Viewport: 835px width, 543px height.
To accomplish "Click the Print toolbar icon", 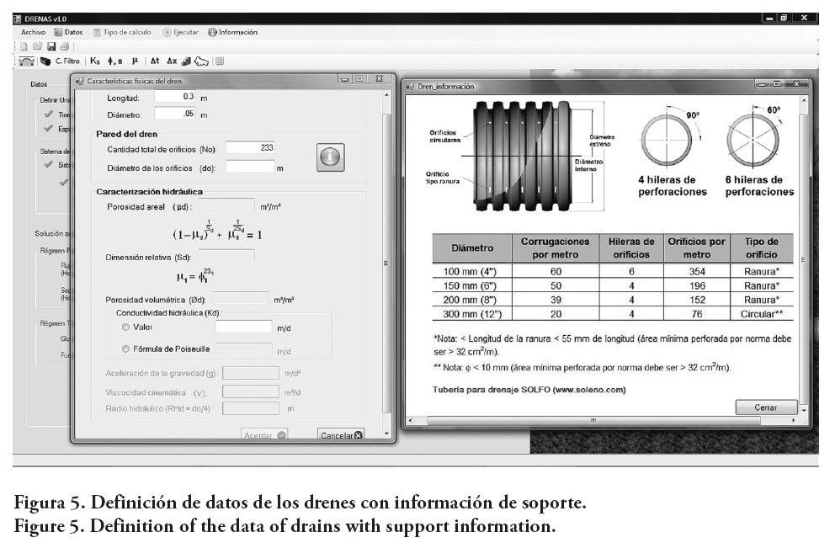I will point(64,46).
